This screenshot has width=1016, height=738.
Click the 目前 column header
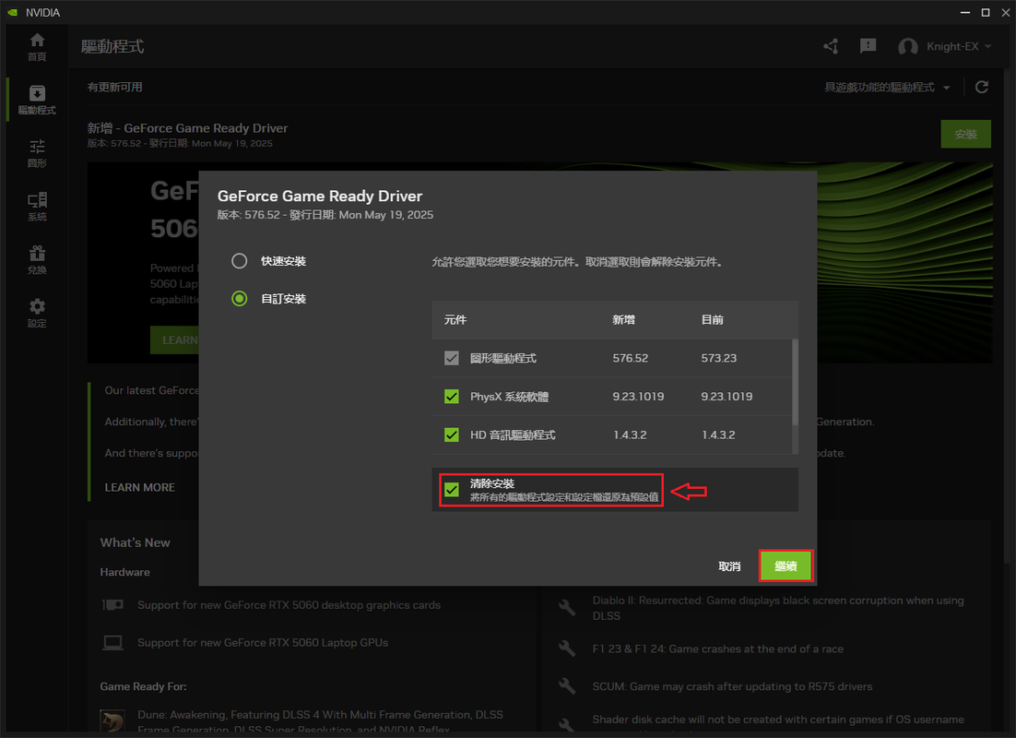pos(712,320)
